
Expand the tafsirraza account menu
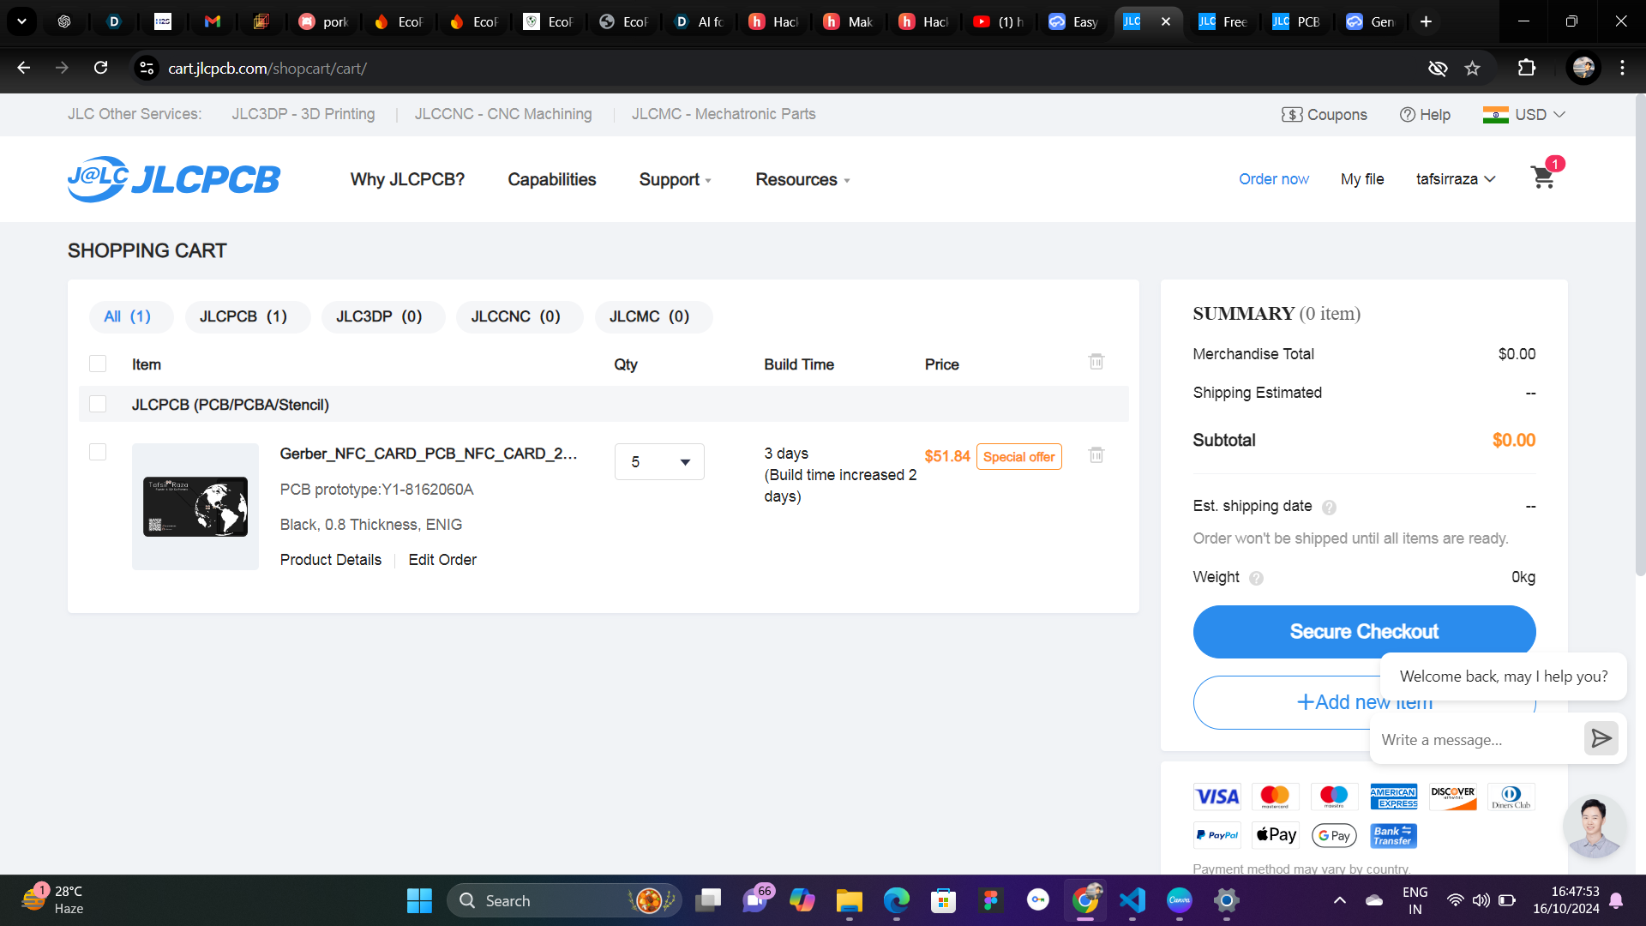(1455, 179)
